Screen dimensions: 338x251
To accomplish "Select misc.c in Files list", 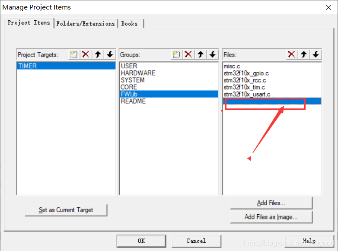I will [272, 67].
